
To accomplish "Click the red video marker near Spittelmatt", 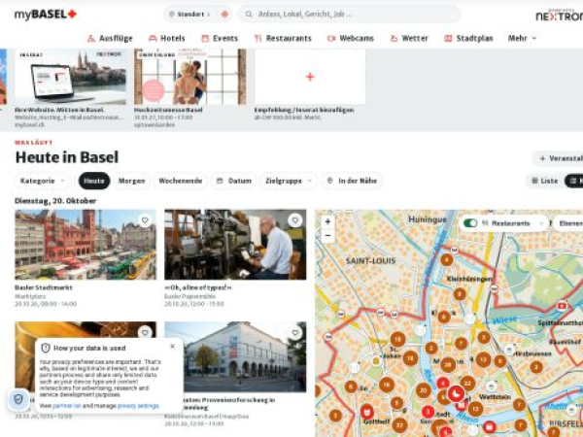I will pos(562,306).
